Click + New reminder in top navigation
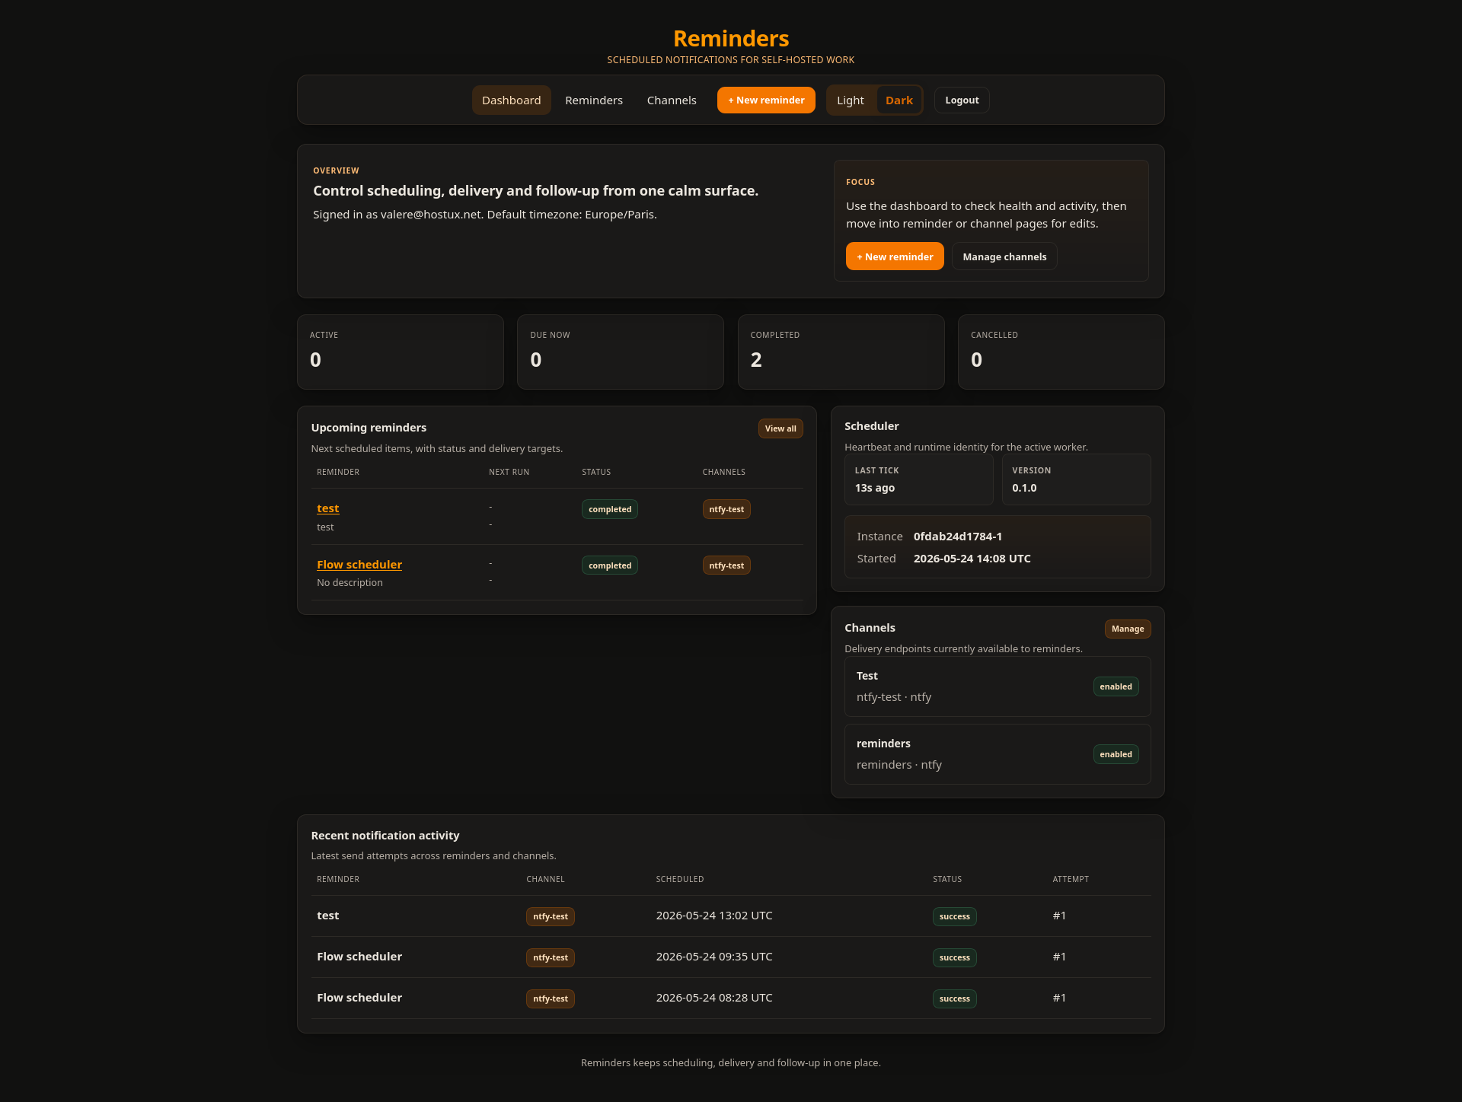 click(766, 100)
